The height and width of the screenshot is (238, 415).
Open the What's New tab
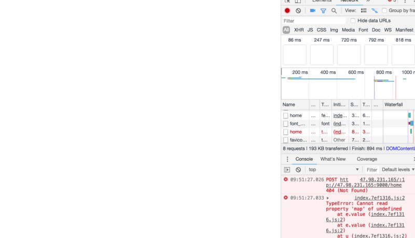[x=333, y=159]
